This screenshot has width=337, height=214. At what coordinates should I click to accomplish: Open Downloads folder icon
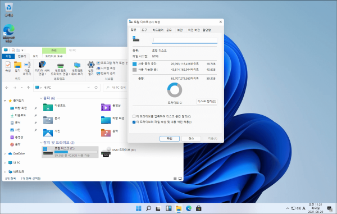pyautogui.click(x=48, y=107)
